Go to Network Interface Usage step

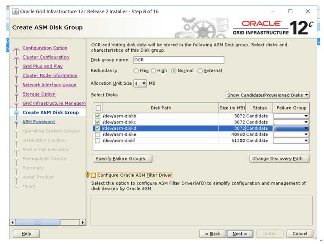click(49, 85)
